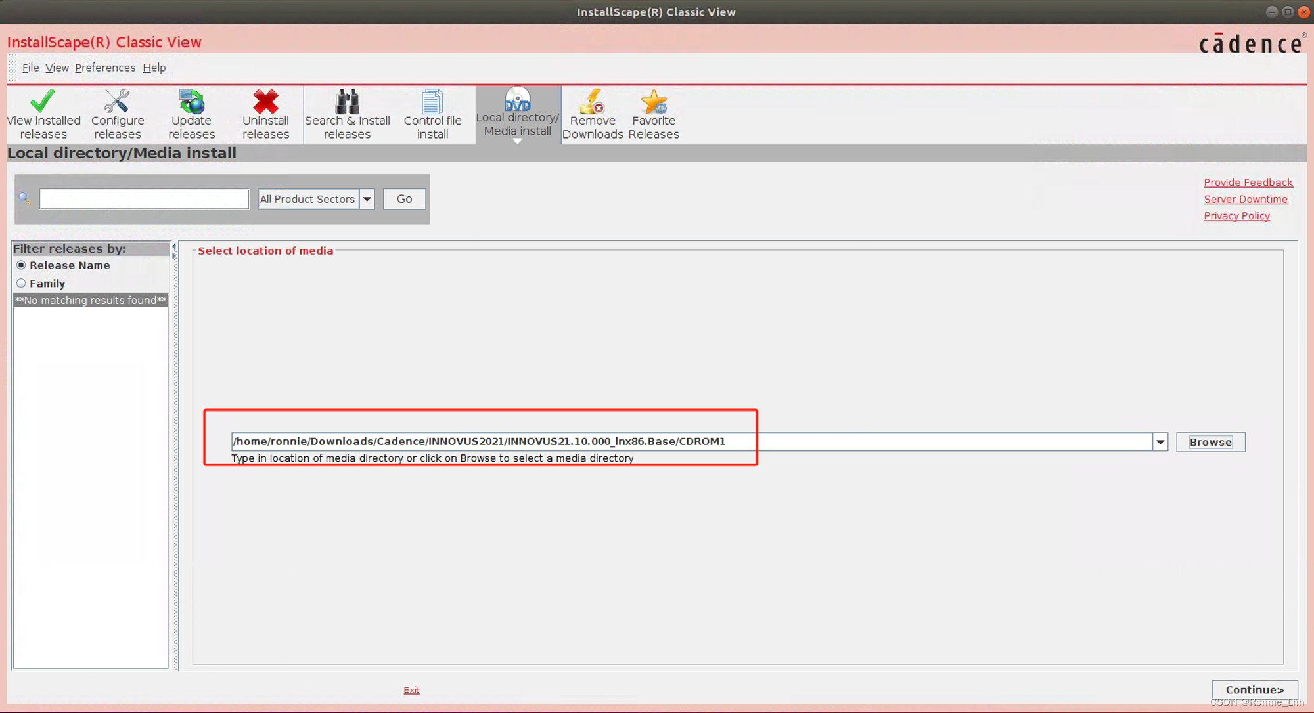The height and width of the screenshot is (713, 1314).
Task: Focus the release search text field
Action: [x=145, y=199]
